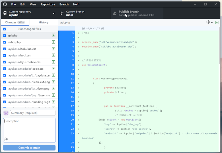Image resolution: width=222 pixels, height=153 pixels.
Task: Click the added status icon for laydate.css
Action: click(x=54, y=75)
